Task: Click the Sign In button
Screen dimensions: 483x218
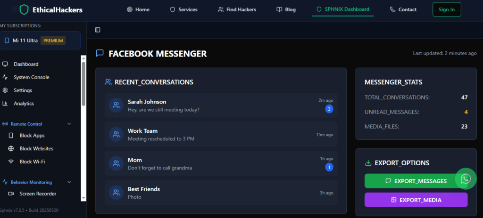Action: click(446, 9)
